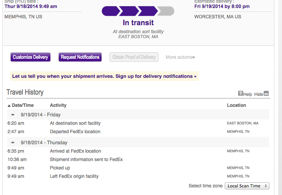Click the Customize Delivery button
282x195 pixels.
(31, 57)
